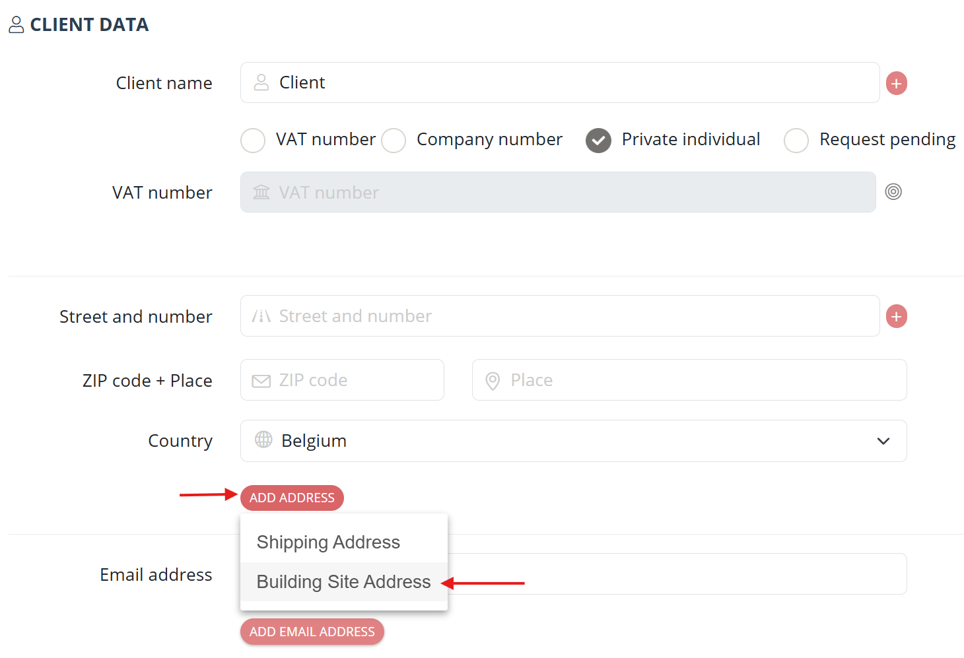This screenshot has width=964, height=658.
Task: Click the ADD ADDRESS button
Action: pos(292,498)
